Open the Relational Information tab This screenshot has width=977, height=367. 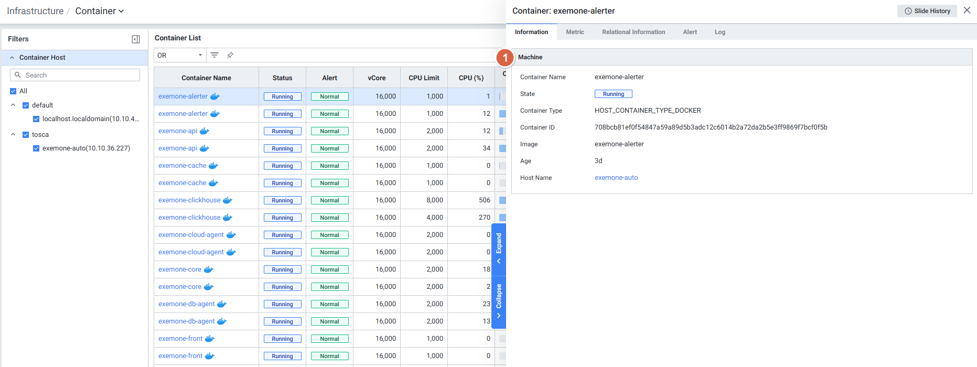pos(633,32)
